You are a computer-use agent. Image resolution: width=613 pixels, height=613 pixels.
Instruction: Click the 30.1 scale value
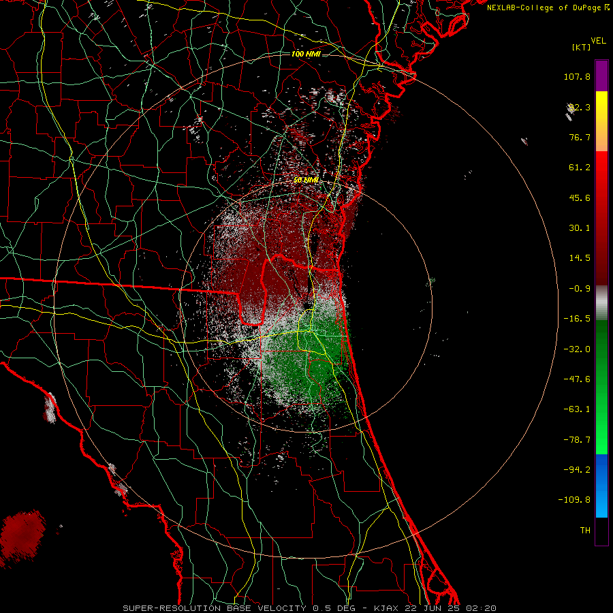pyautogui.click(x=580, y=228)
